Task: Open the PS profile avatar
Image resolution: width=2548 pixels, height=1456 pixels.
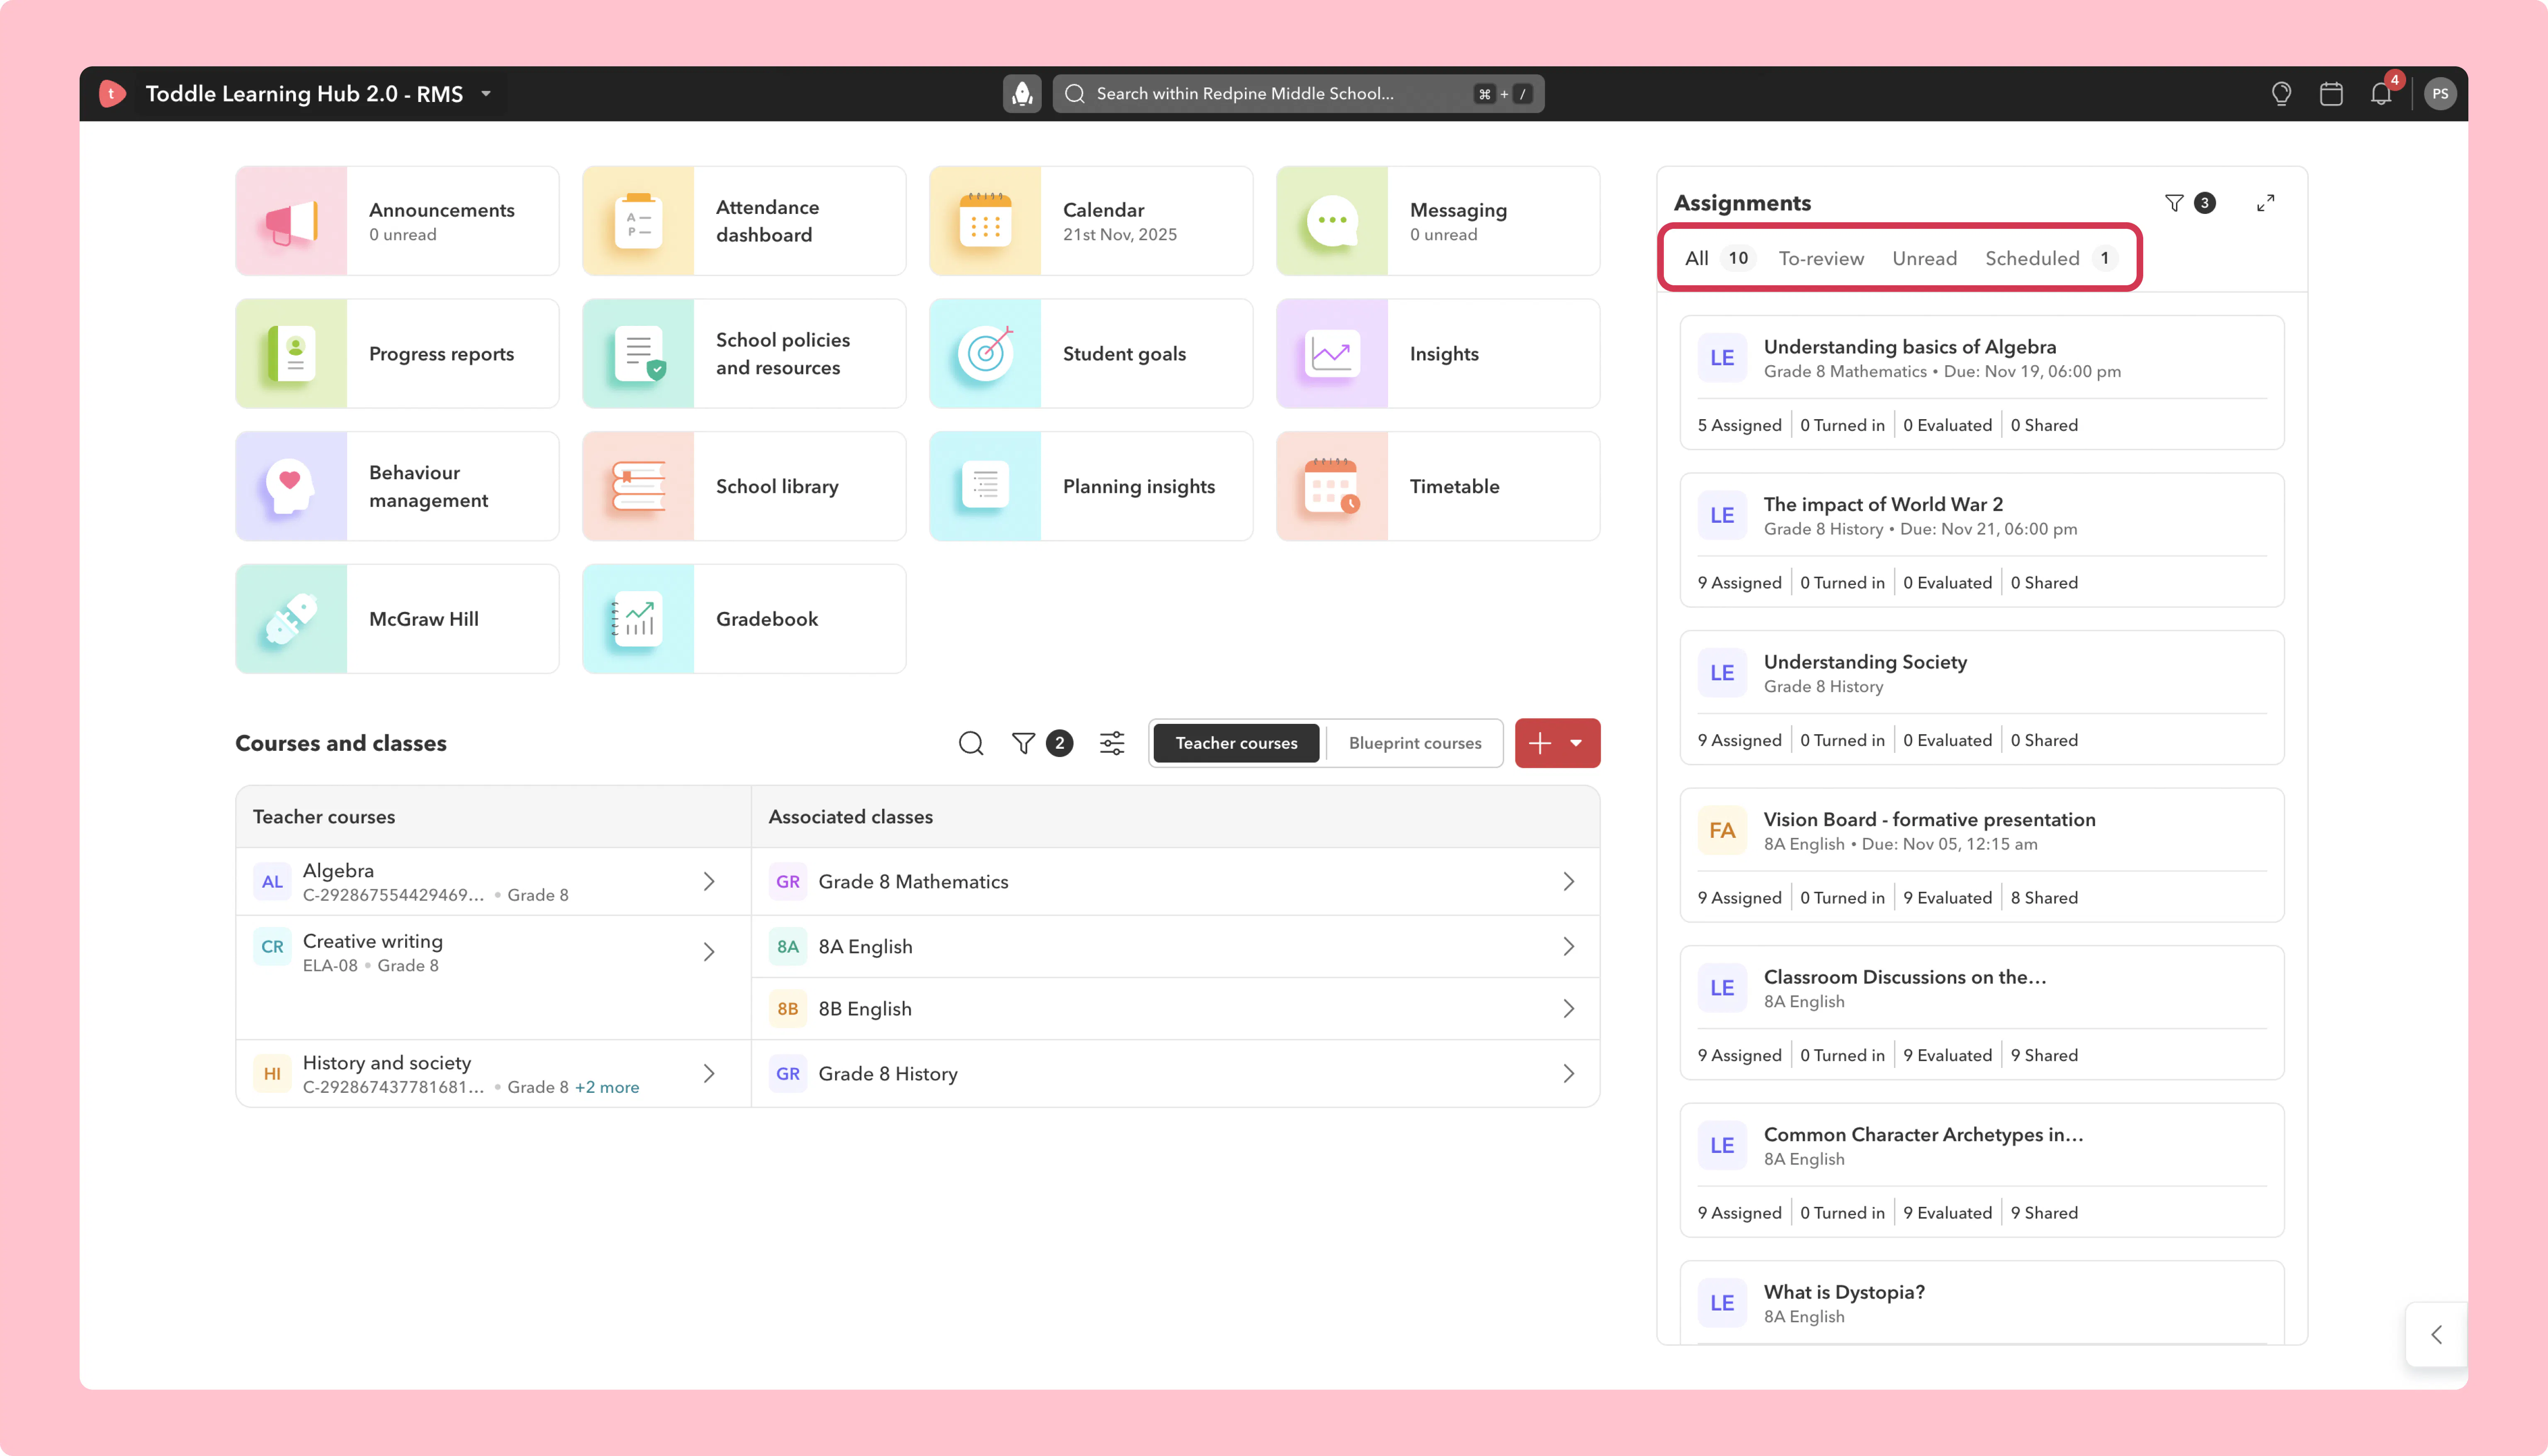Action: 2440,94
